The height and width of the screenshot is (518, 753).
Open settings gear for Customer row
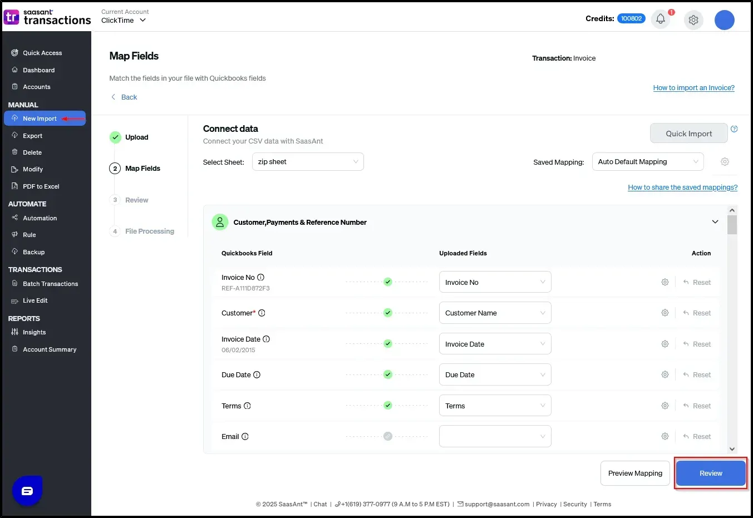coord(665,313)
